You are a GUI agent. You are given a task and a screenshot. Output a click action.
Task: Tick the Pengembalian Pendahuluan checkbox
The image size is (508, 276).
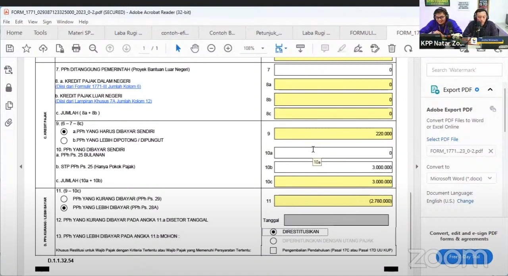[273, 250]
